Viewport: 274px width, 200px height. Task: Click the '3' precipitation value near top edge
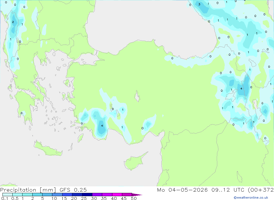click(x=199, y=4)
